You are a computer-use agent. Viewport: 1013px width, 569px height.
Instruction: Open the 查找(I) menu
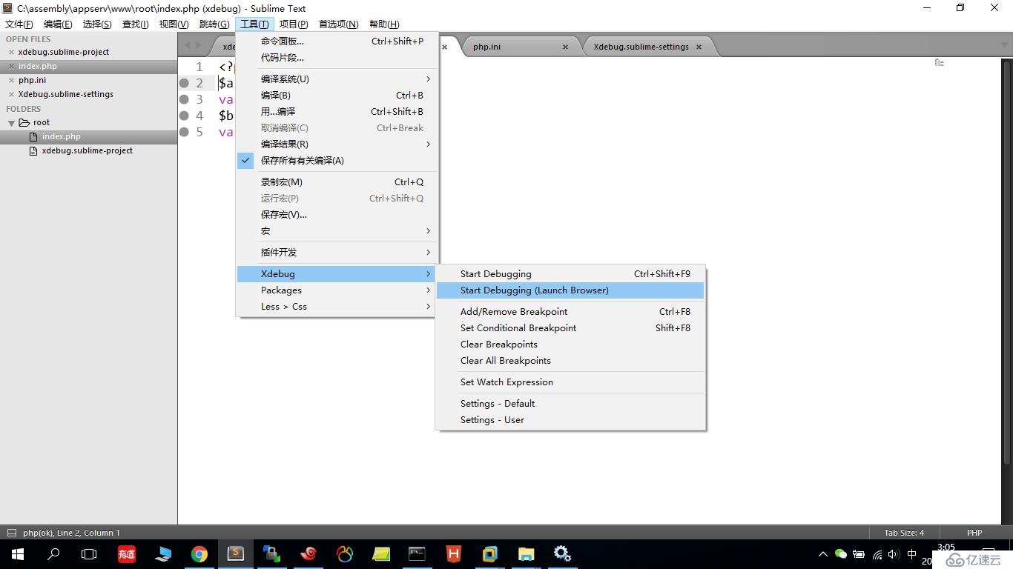pos(136,24)
